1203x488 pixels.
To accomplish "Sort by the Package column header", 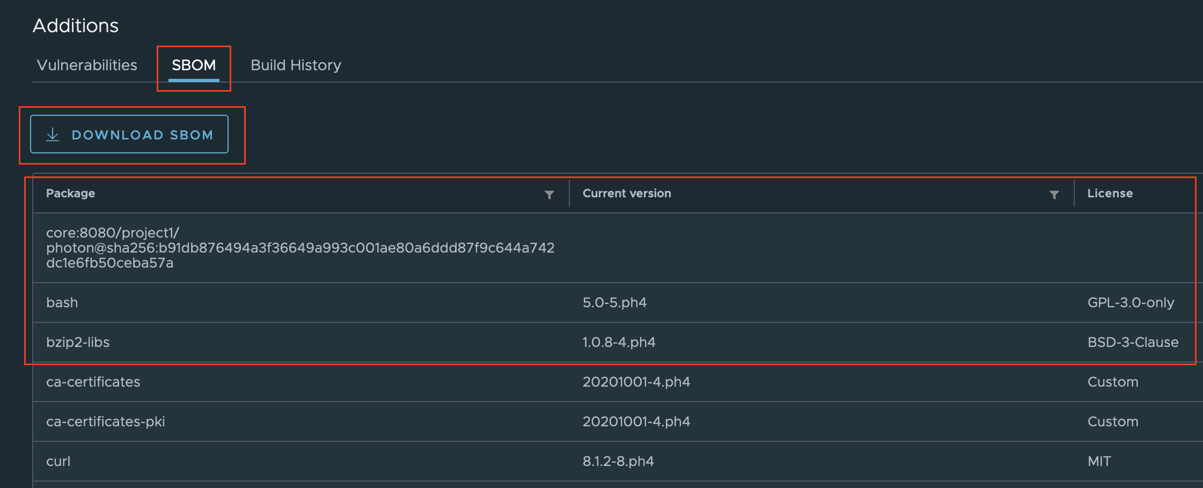I will (x=70, y=194).
